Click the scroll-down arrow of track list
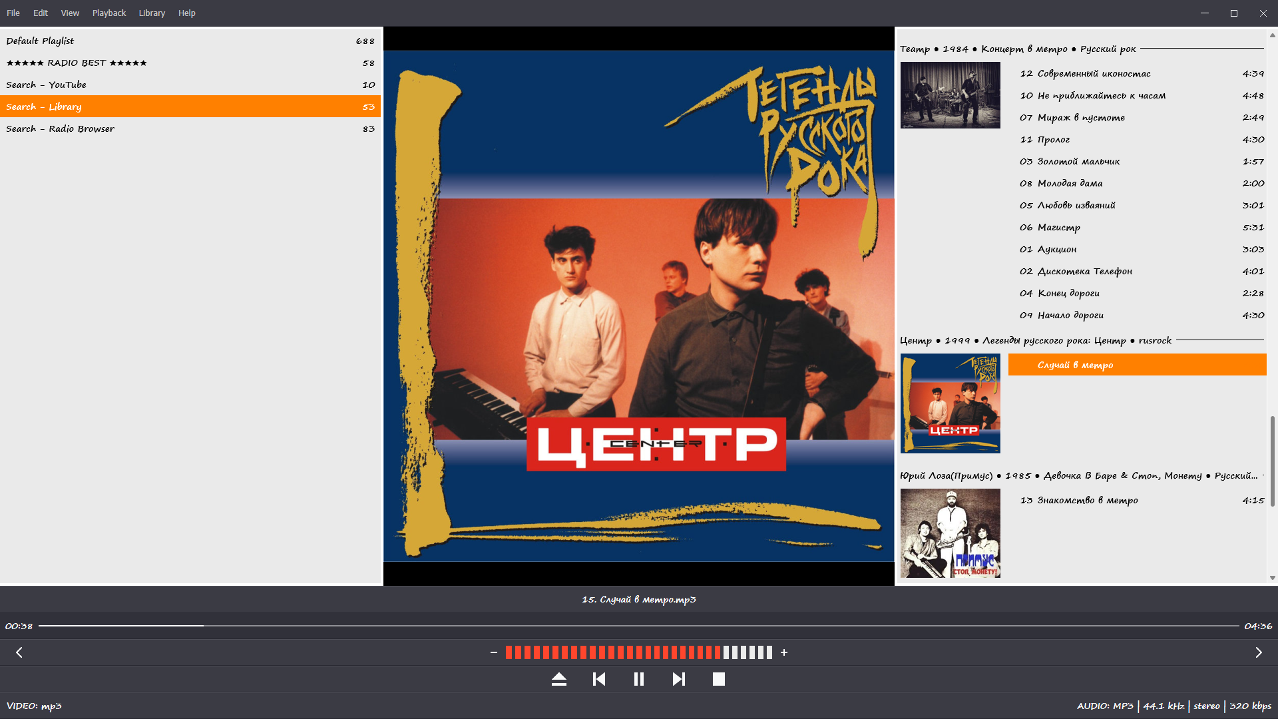 coord(1273,578)
